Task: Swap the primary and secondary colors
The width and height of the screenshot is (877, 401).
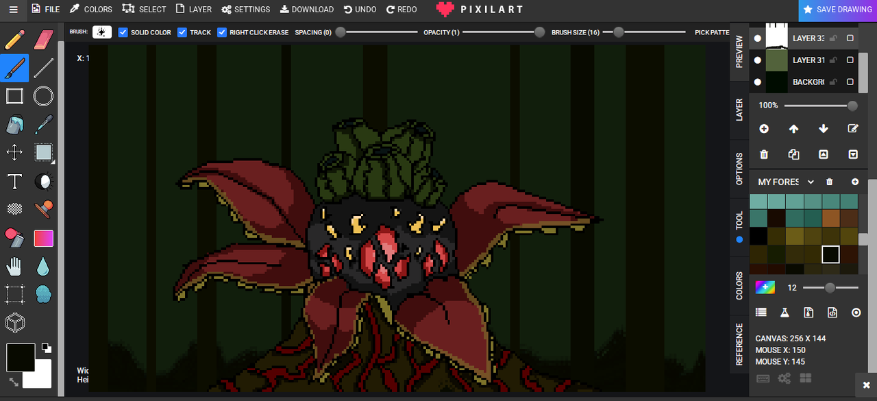Action: (x=14, y=382)
